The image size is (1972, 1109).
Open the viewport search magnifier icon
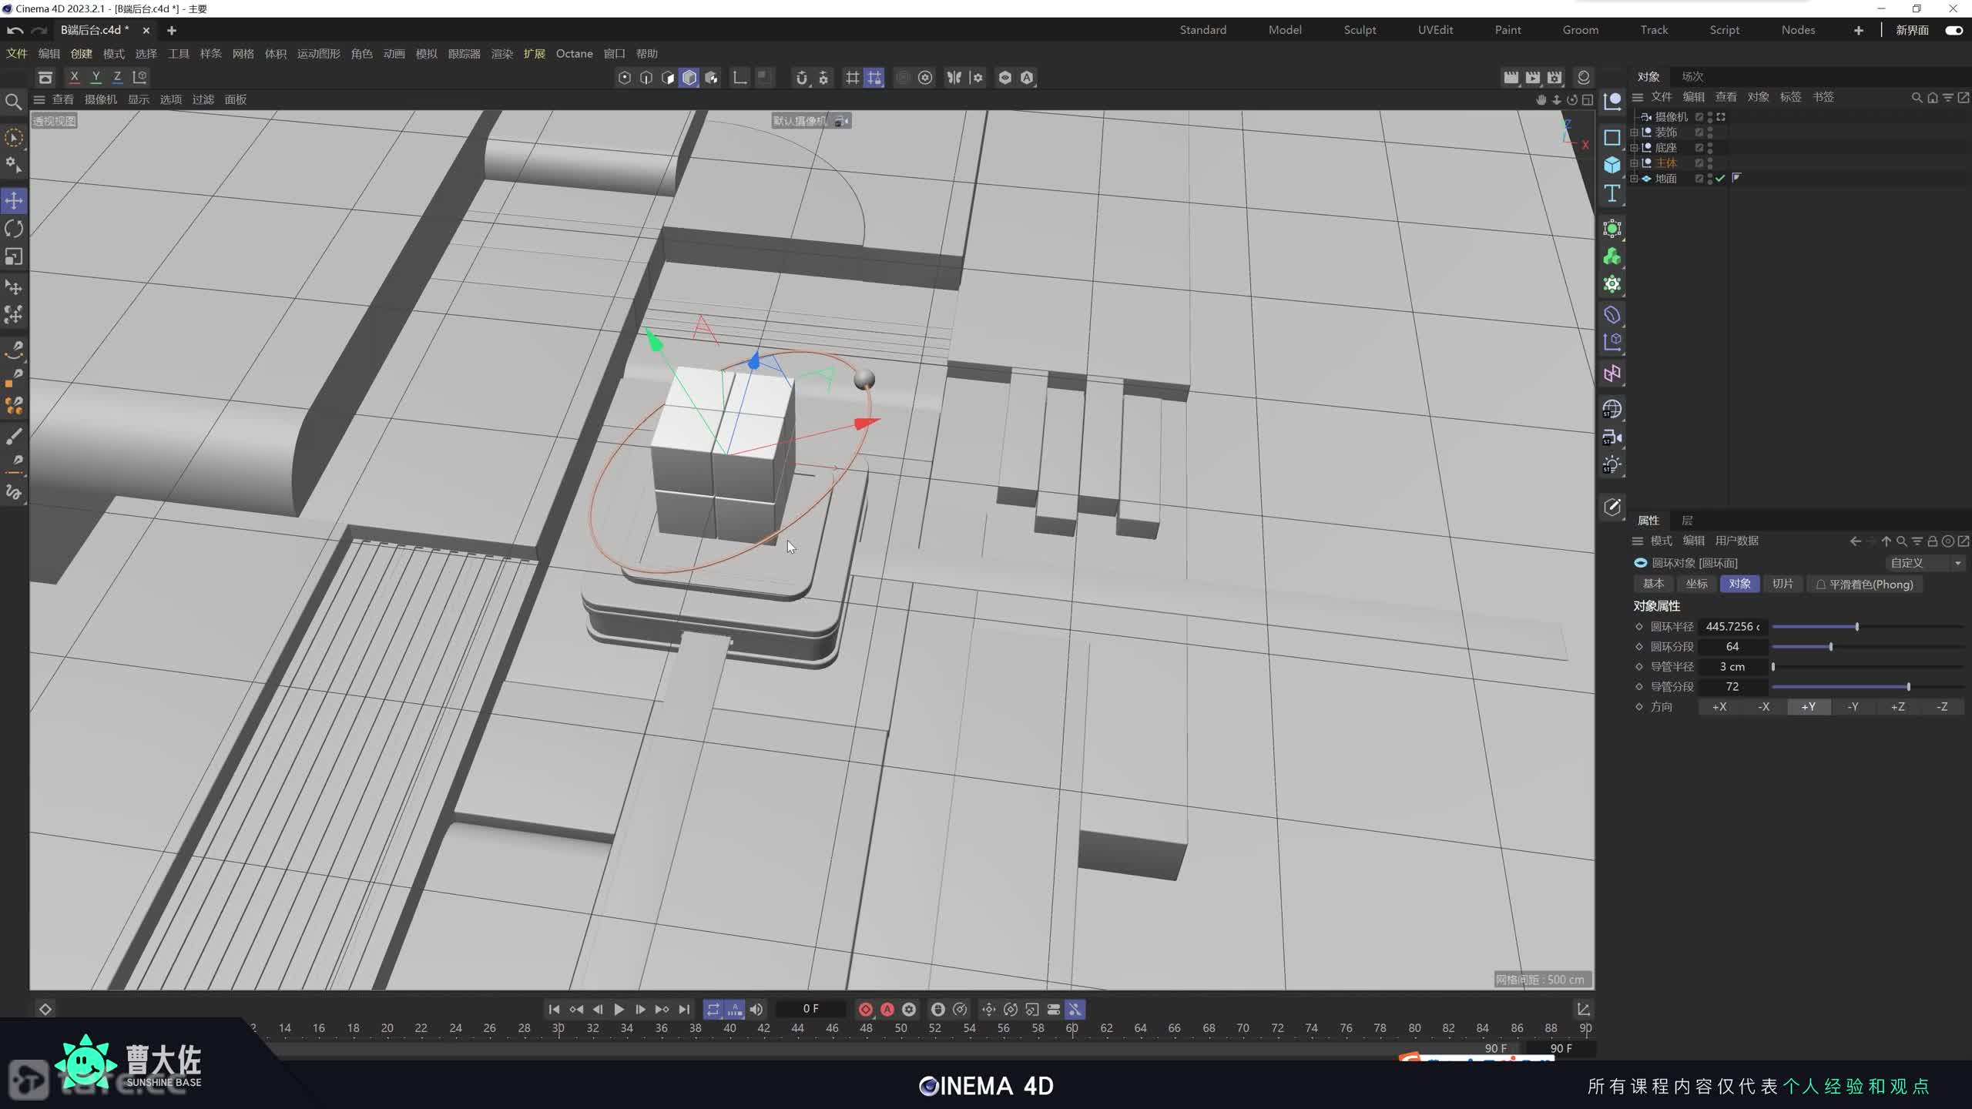click(x=13, y=102)
